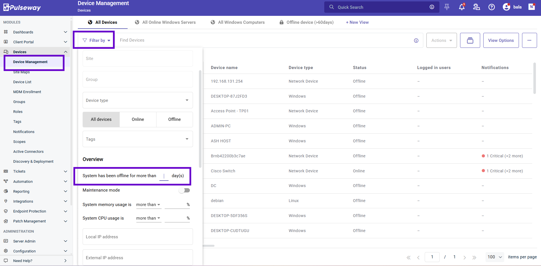
Task: Open the remote user support icon
Action: pyautogui.click(x=476, y=7)
